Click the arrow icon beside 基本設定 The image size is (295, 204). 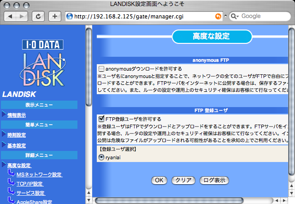pos(4,144)
